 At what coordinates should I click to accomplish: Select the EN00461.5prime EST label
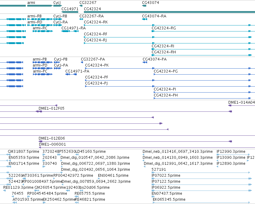(x=113, y=176)
